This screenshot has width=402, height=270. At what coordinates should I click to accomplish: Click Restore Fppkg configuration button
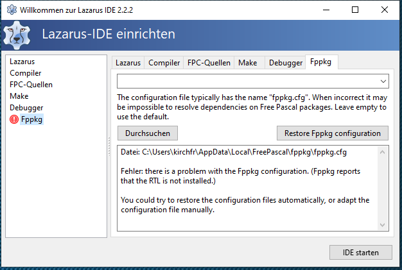click(x=333, y=133)
